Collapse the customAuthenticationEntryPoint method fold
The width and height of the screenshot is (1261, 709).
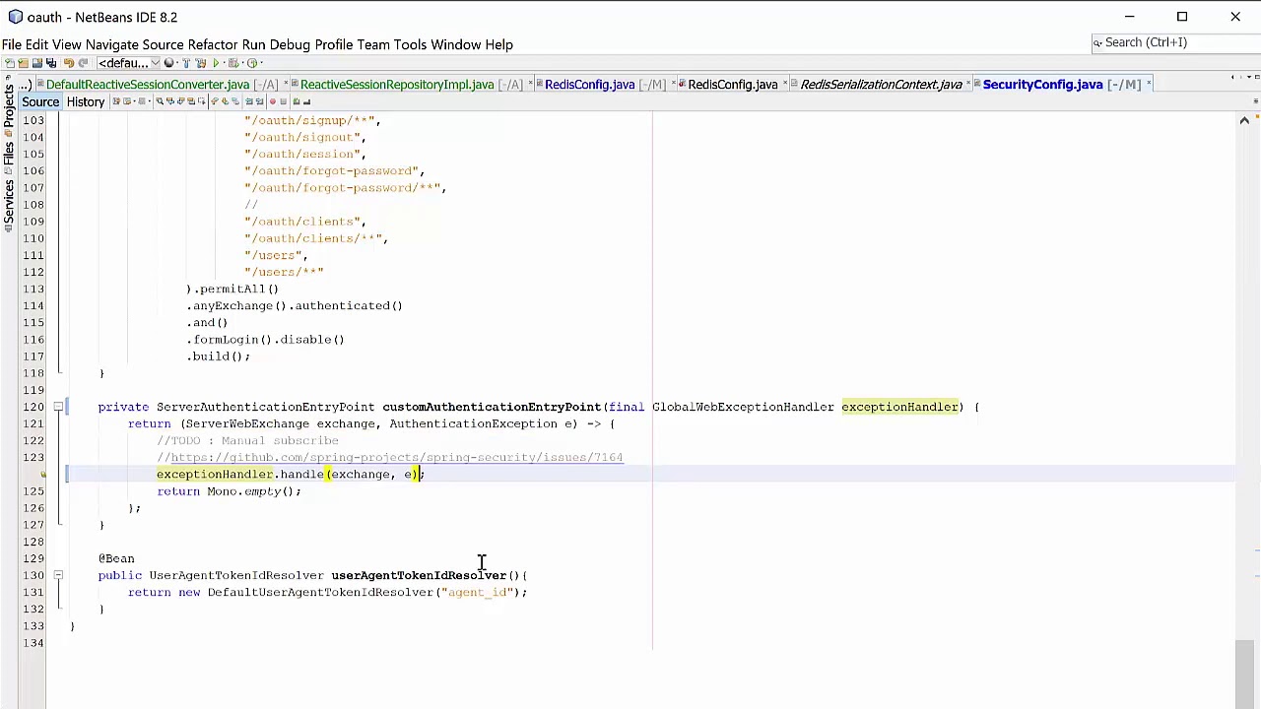coord(58,407)
